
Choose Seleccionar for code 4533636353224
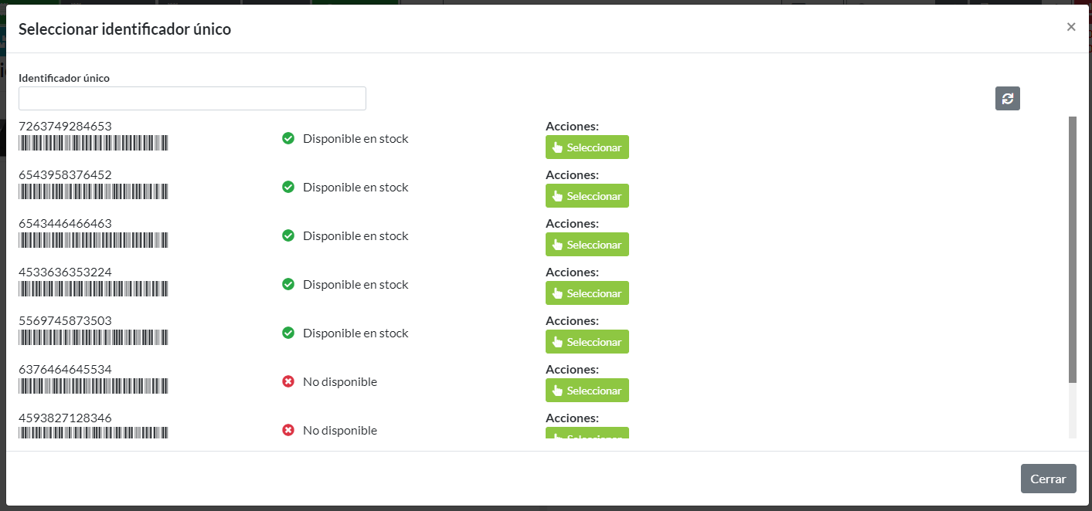(x=587, y=293)
